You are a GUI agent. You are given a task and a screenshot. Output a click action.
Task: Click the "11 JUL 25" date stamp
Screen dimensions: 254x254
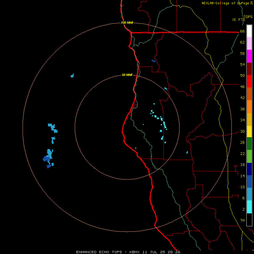[x=154, y=252]
